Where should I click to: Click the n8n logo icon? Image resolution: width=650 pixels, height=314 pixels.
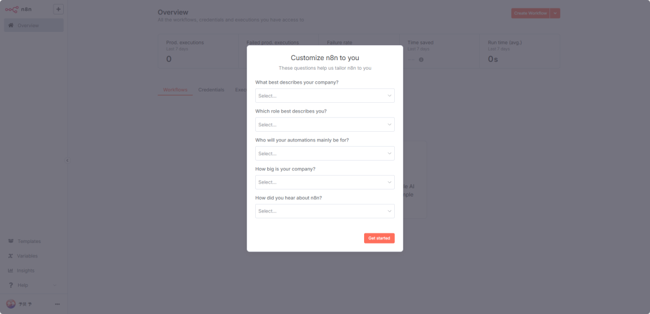pyautogui.click(x=11, y=9)
